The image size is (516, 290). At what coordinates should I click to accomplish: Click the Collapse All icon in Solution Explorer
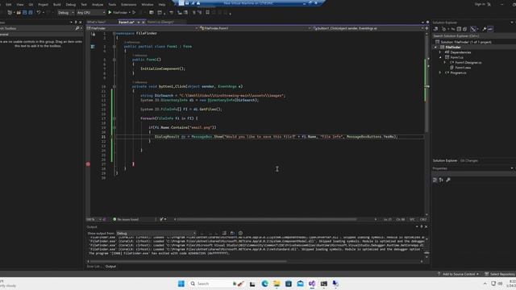pos(459,29)
